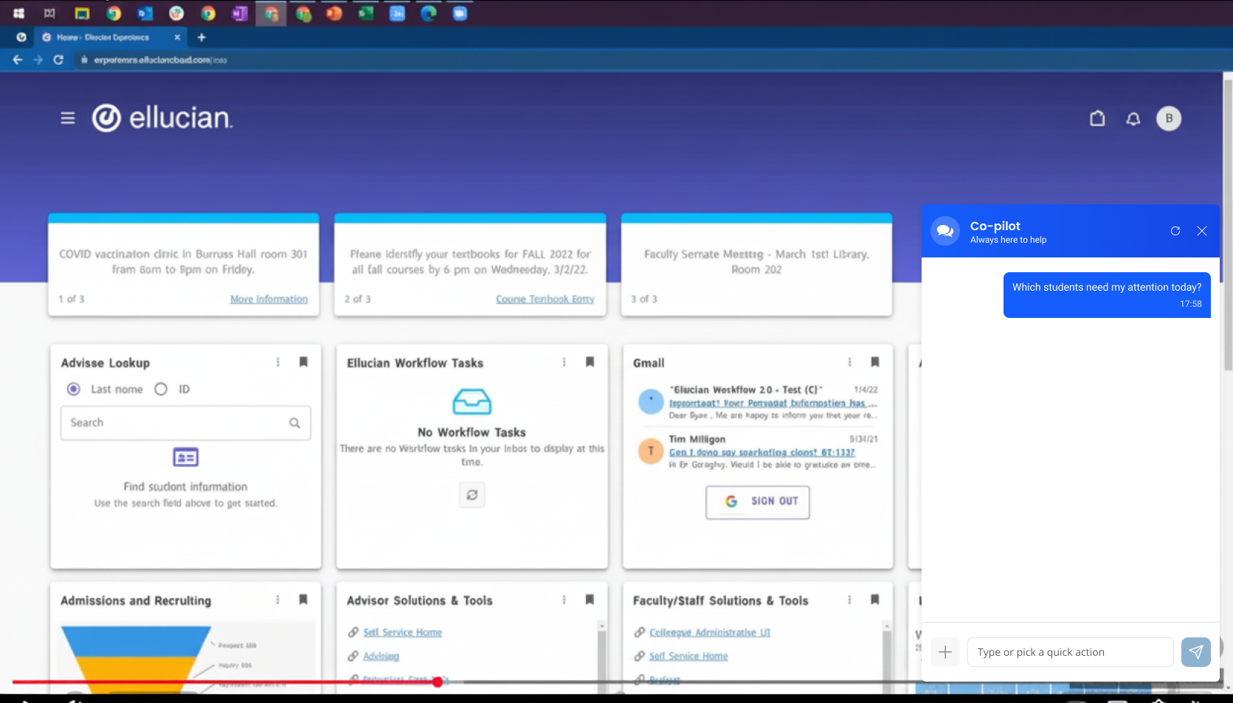Select the ID radio option
This screenshot has width=1233, height=703.
[x=161, y=389]
